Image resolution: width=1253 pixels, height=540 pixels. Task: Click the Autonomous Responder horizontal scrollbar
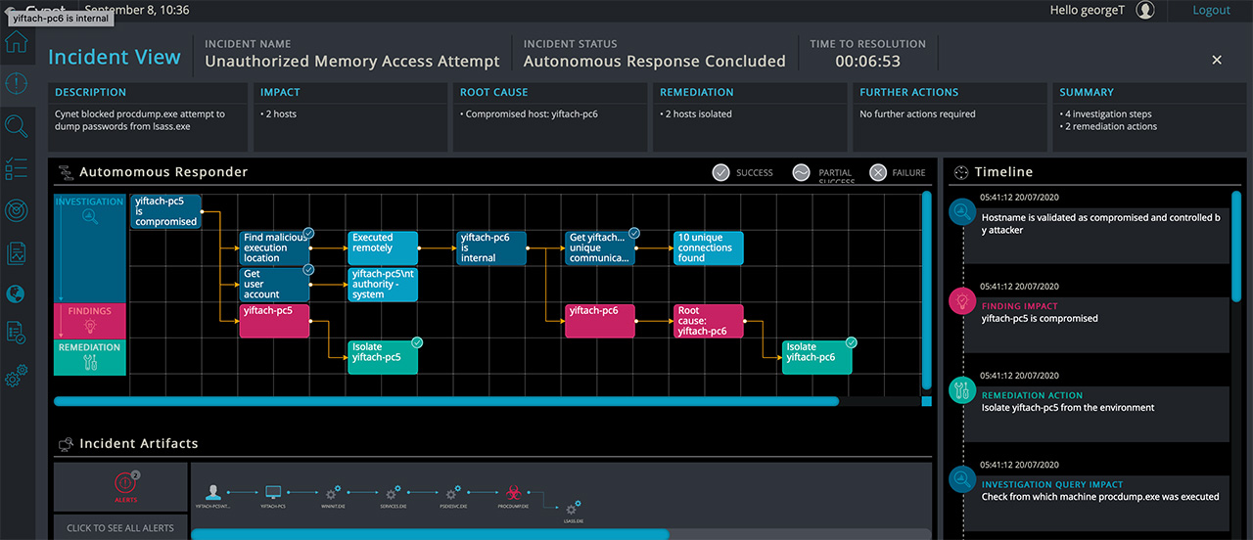pos(445,401)
